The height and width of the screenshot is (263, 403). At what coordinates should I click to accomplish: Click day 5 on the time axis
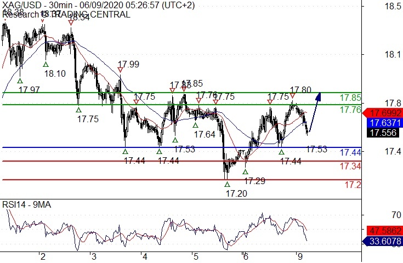click(196, 256)
